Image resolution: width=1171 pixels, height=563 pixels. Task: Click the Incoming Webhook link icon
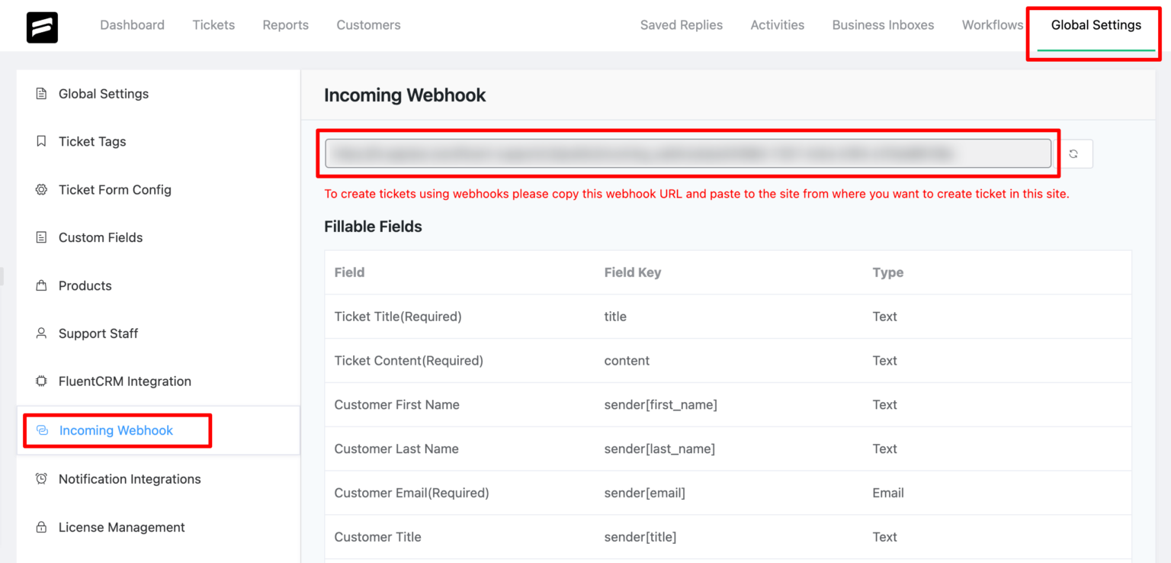point(43,430)
